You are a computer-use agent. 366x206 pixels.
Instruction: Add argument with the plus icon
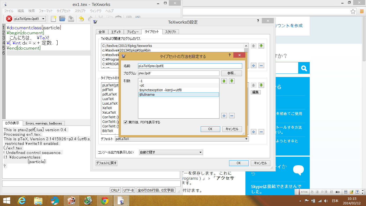pos(224,116)
